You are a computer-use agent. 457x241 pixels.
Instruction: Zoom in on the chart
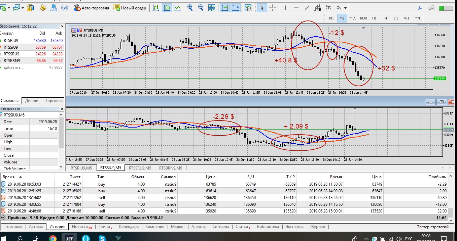190,8
